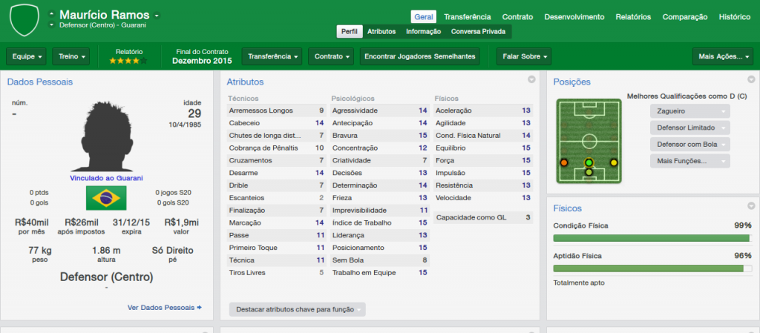Click Encontrar Jogadores Semelhantes button
760x333 pixels.
tap(420, 56)
